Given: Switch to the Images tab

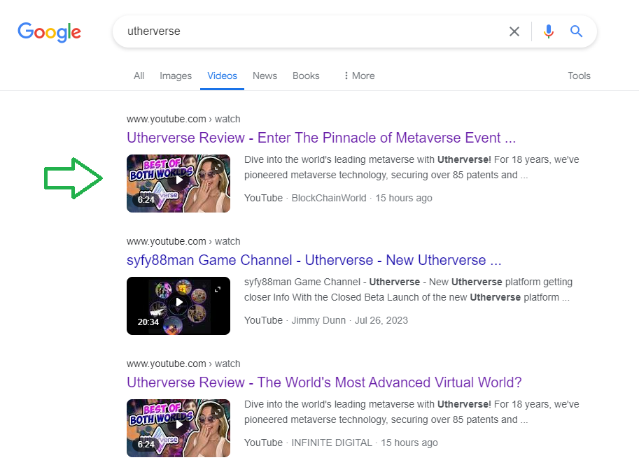Looking at the screenshot, I should tap(176, 76).
